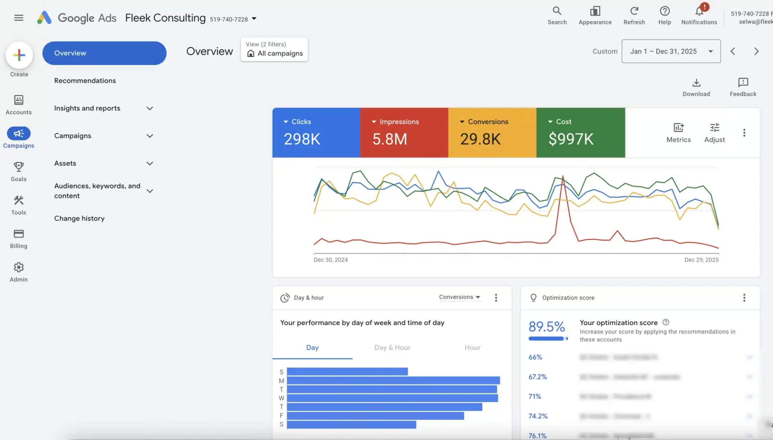The height and width of the screenshot is (440, 773).
Task: Open the date range dropdown
Action: 671,51
